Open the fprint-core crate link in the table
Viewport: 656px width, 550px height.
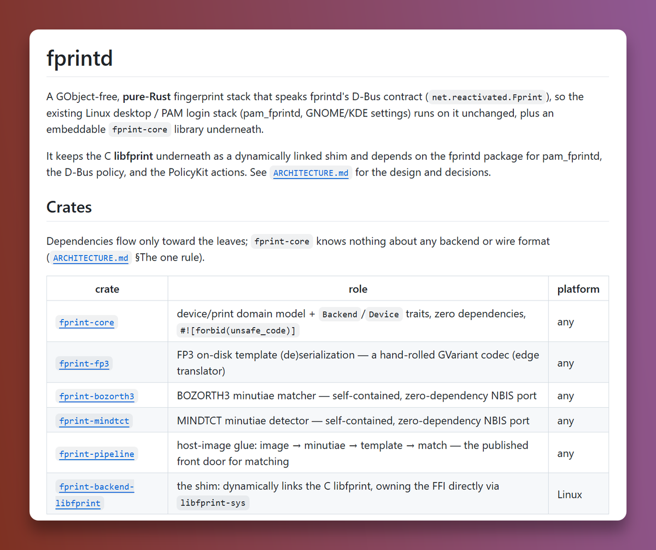(x=86, y=322)
